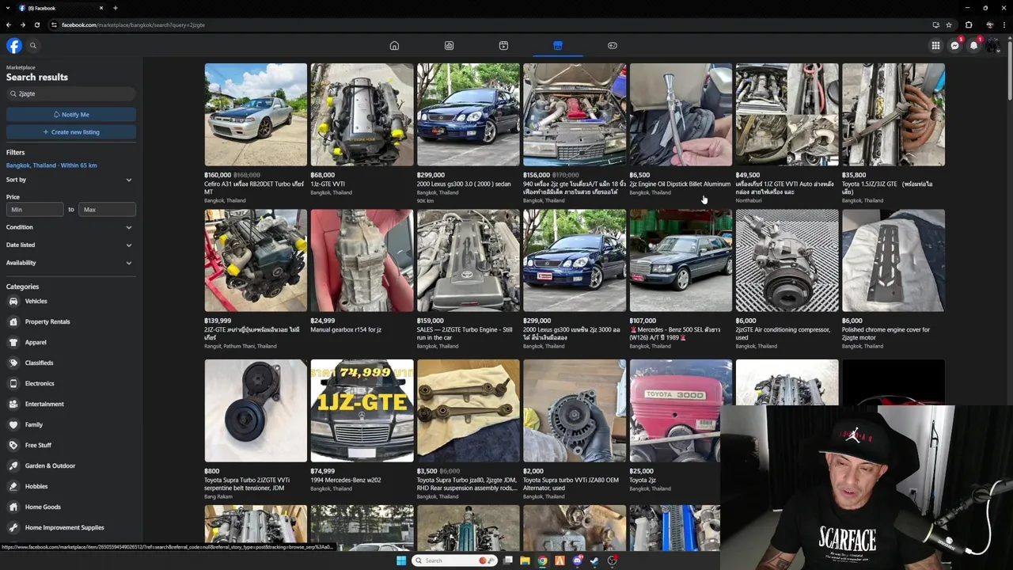The image size is (1013, 570).
Task: Click the Notify Me button
Action: [71, 115]
